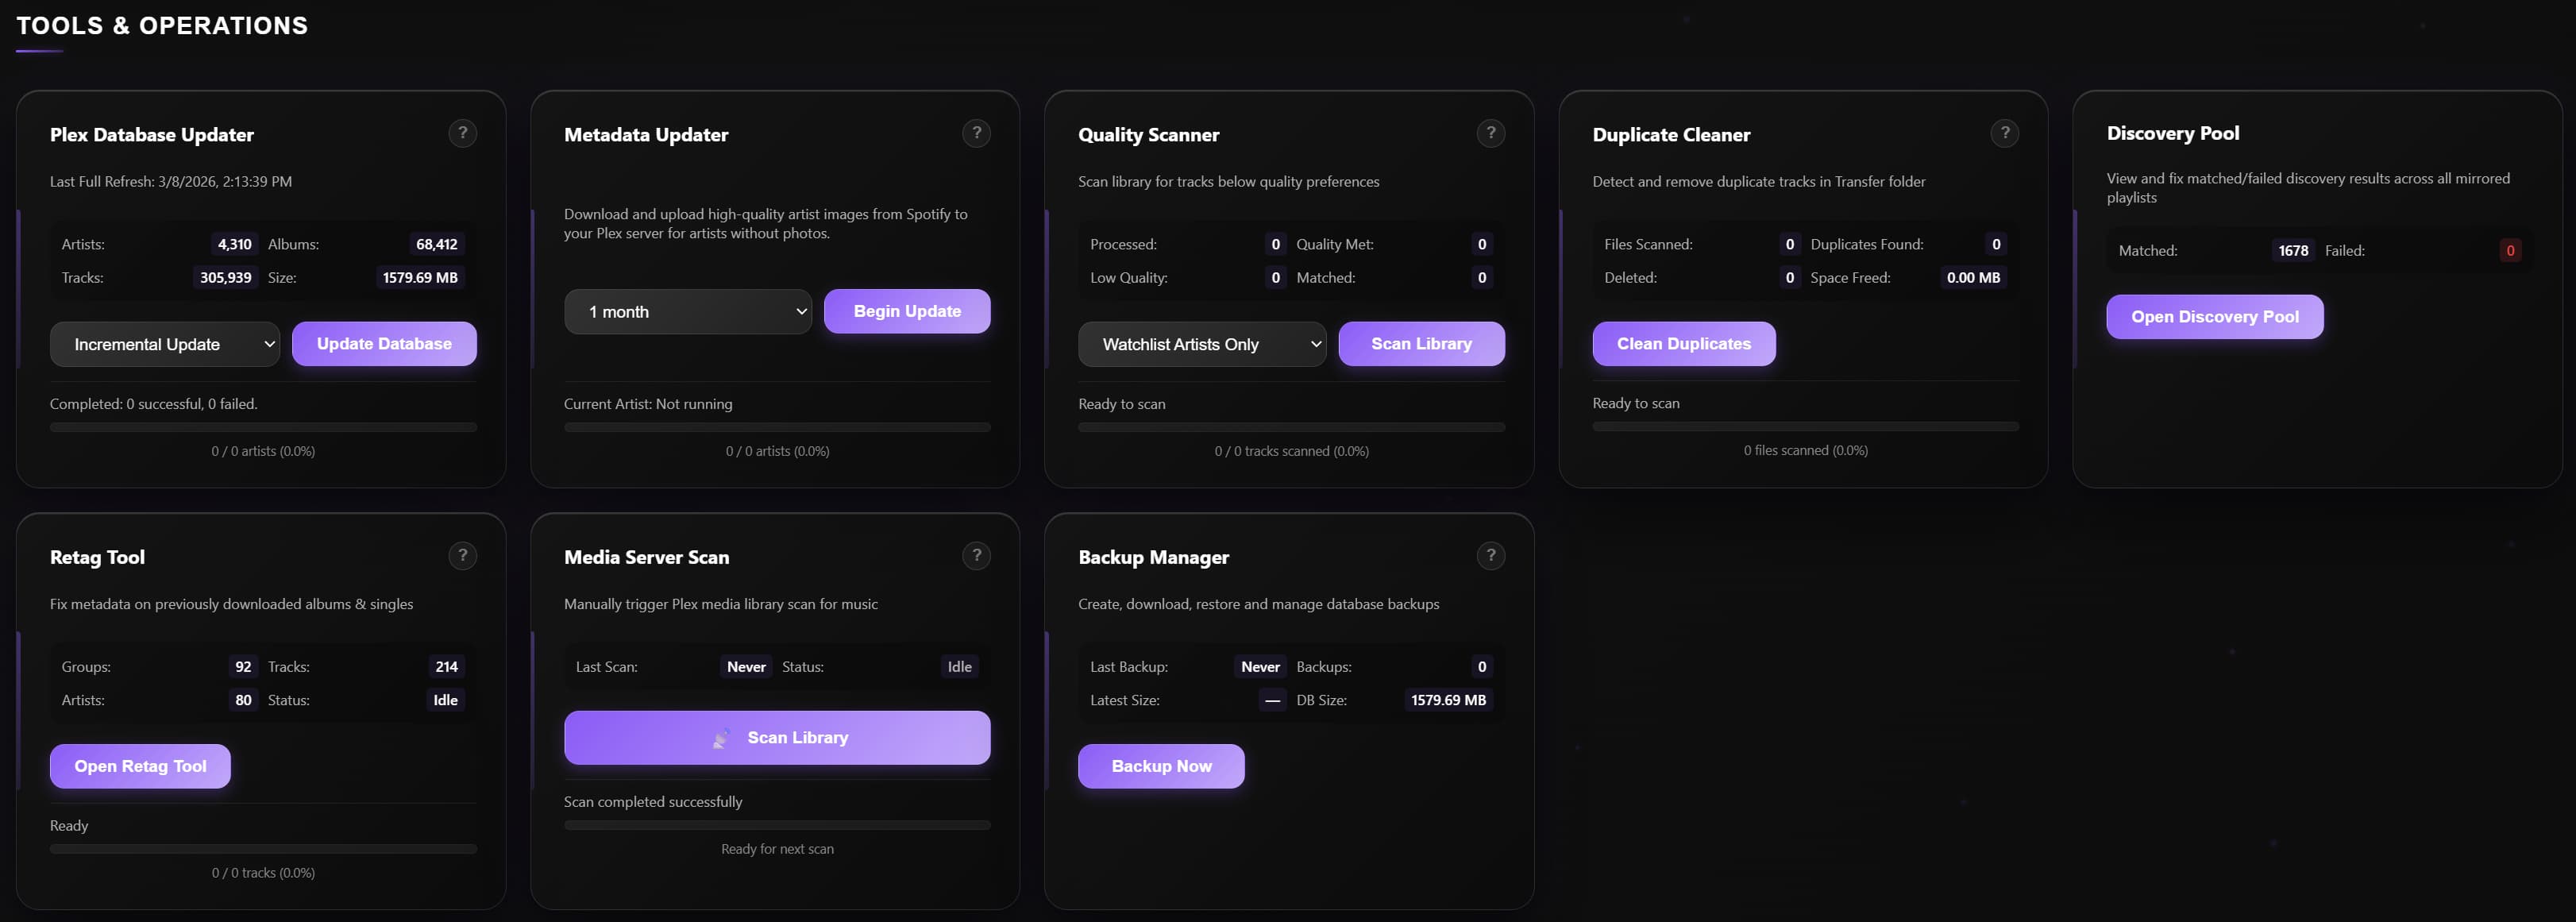The image size is (2576, 922).
Task: Click Media Server Scan help icon
Action: tap(976, 556)
